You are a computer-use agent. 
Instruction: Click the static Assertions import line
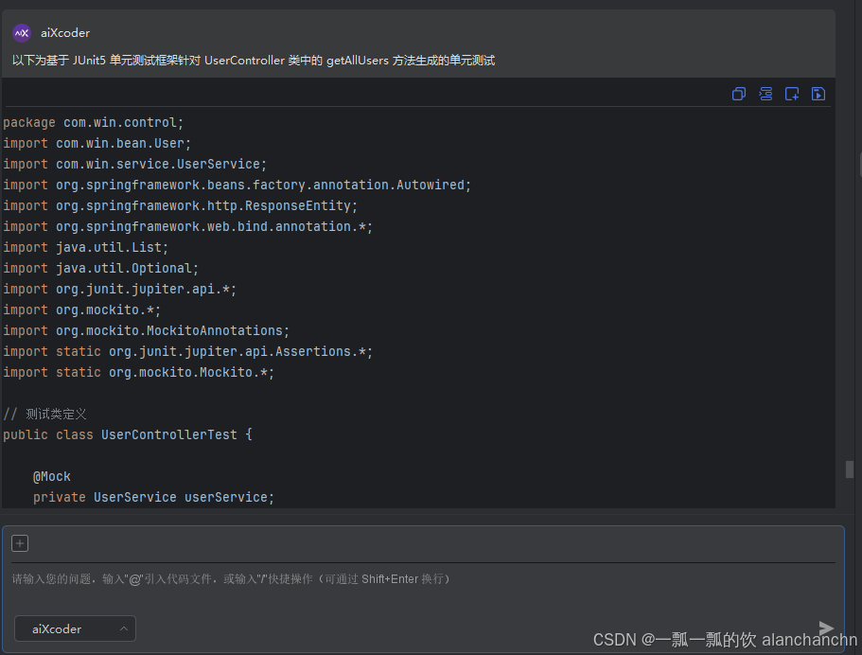188,351
